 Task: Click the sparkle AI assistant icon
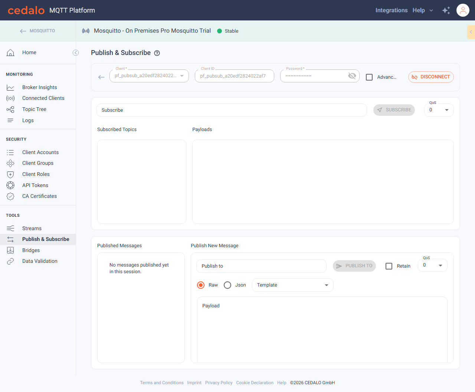(446, 10)
